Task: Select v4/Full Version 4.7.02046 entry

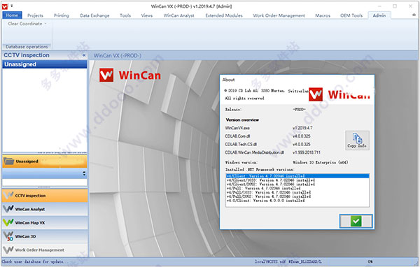Action: 297,188
